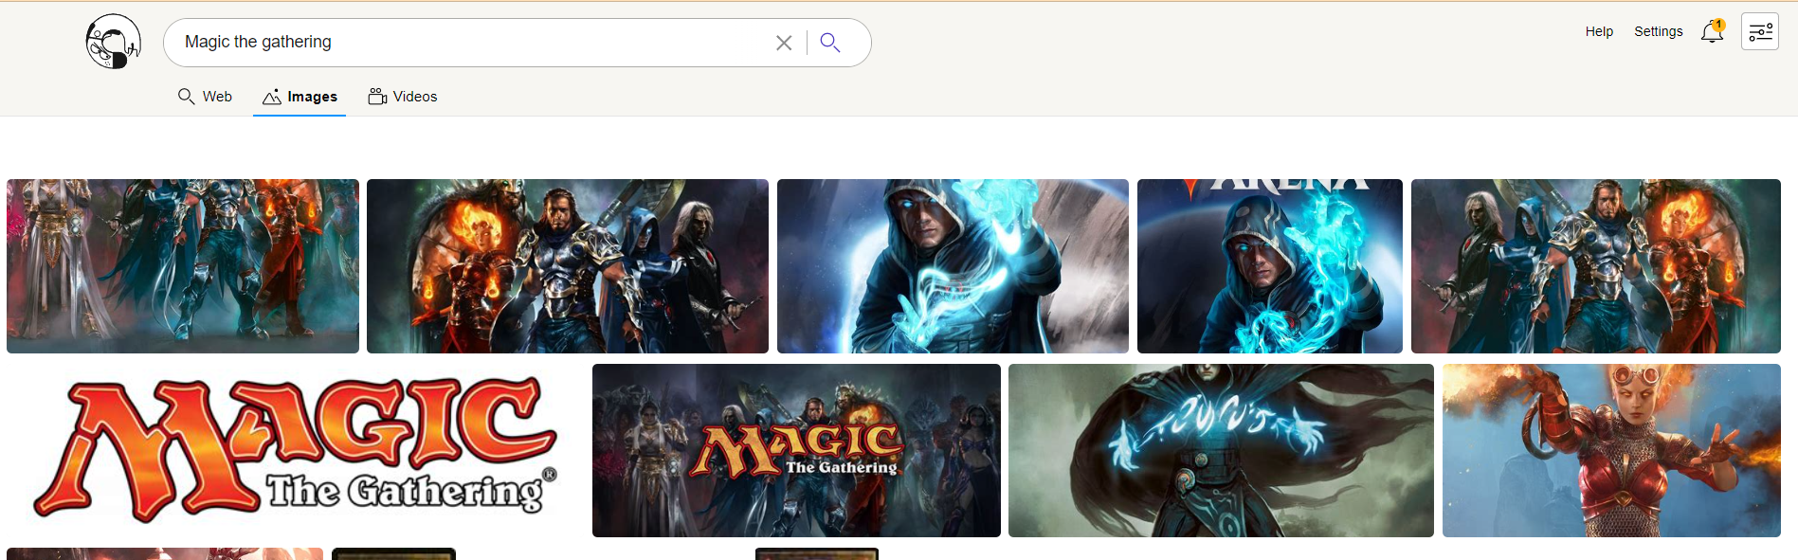This screenshot has width=1798, height=560.
Task: Open the search filters slider icon
Action: (x=1760, y=31)
